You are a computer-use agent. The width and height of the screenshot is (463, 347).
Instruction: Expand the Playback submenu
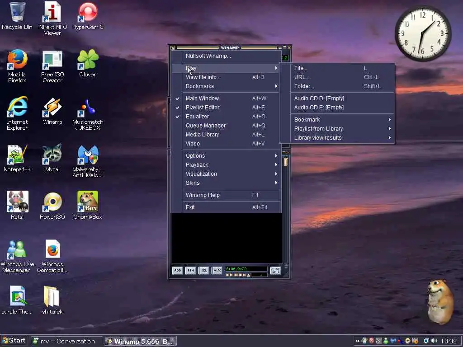(226, 164)
